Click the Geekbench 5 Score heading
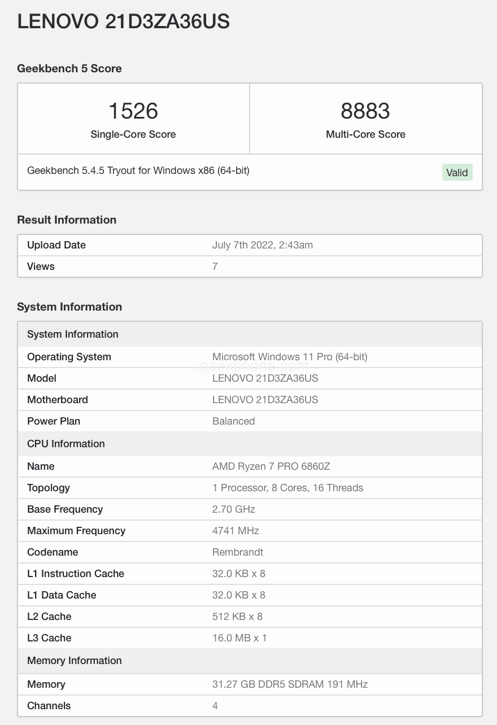The width and height of the screenshot is (497, 725). 69,68
